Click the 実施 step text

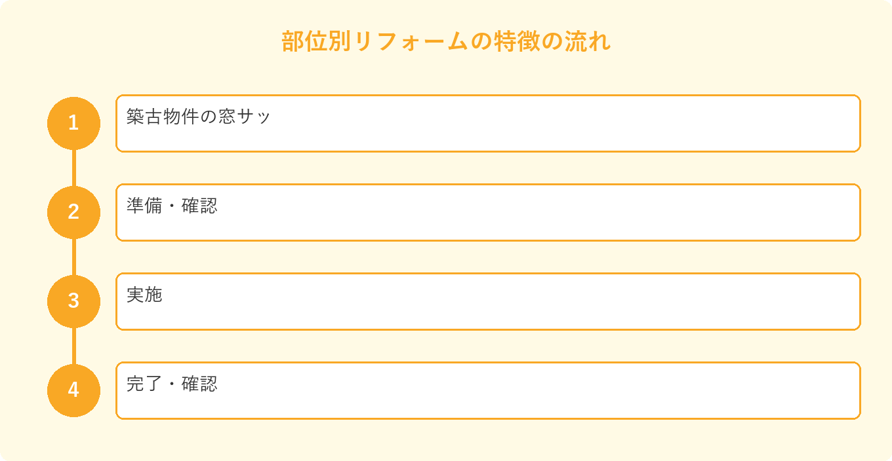(144, 295)
